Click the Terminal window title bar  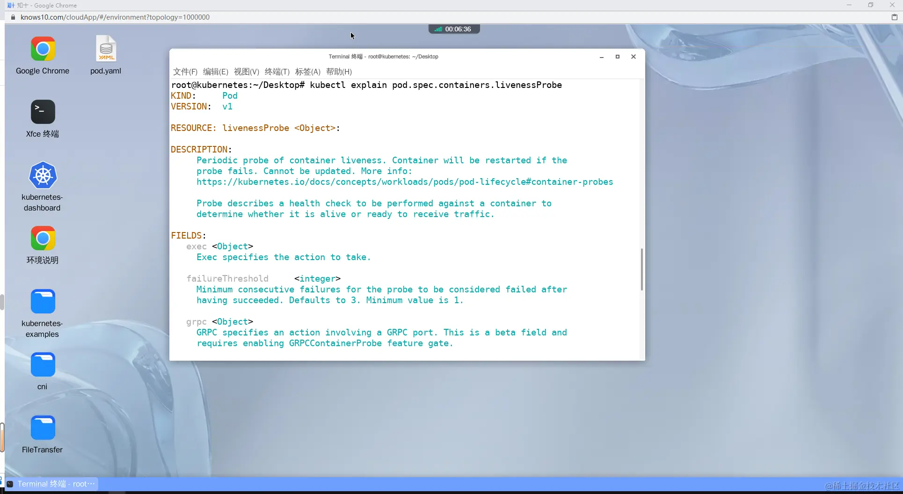383,57
